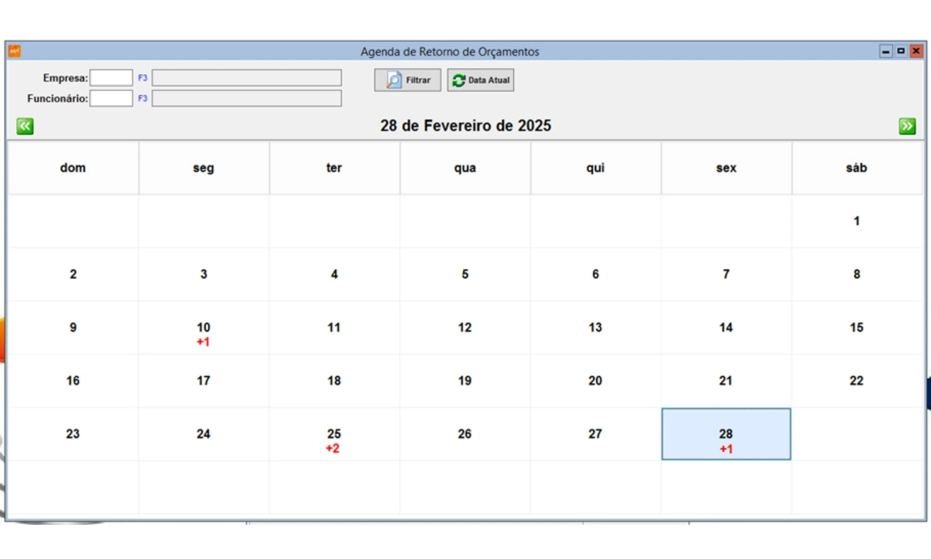
Task: Click the Empresa description text box
Action: 246,78
